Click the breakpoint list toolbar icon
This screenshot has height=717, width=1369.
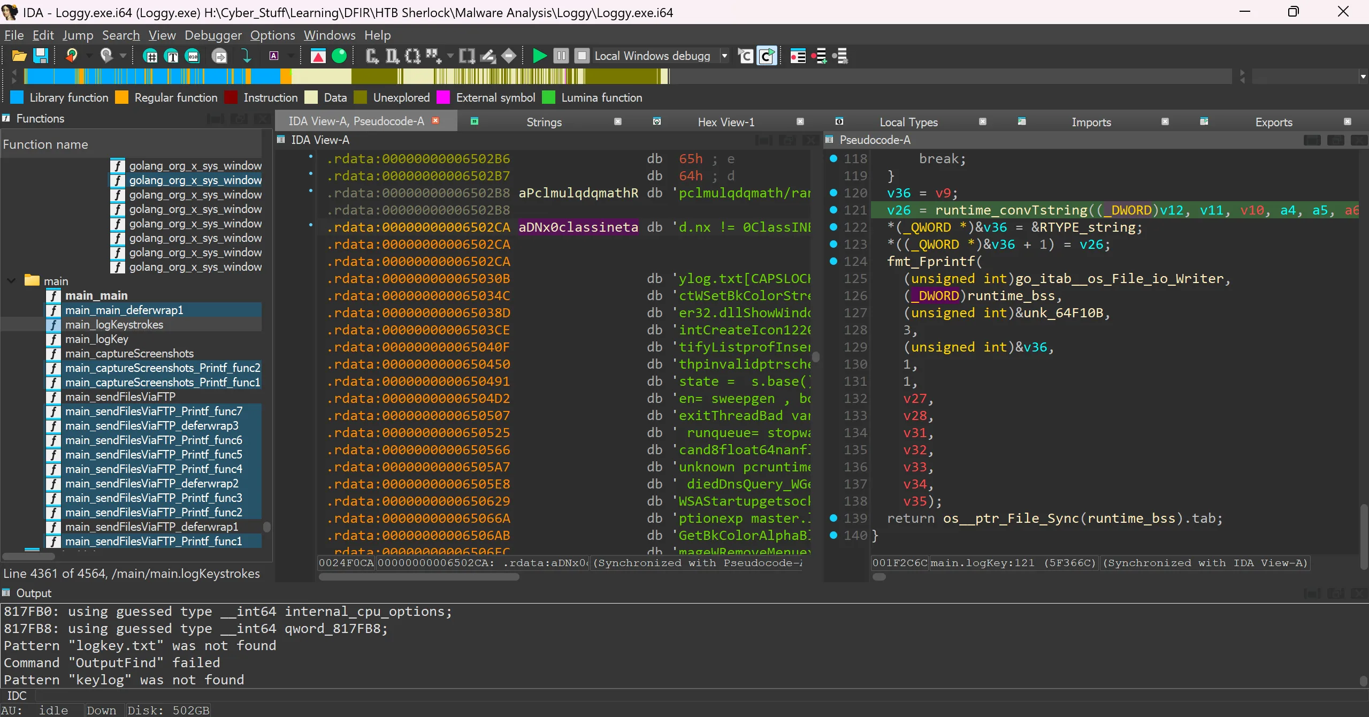[798, 56]
